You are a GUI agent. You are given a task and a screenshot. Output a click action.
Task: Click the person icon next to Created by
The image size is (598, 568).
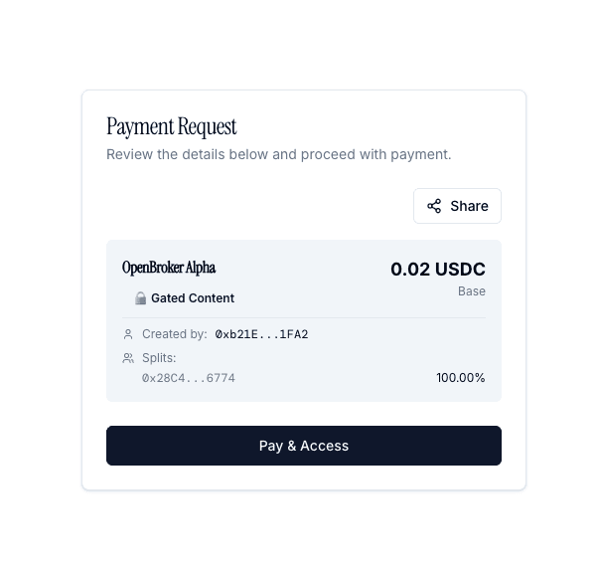(x=128, y=334)
